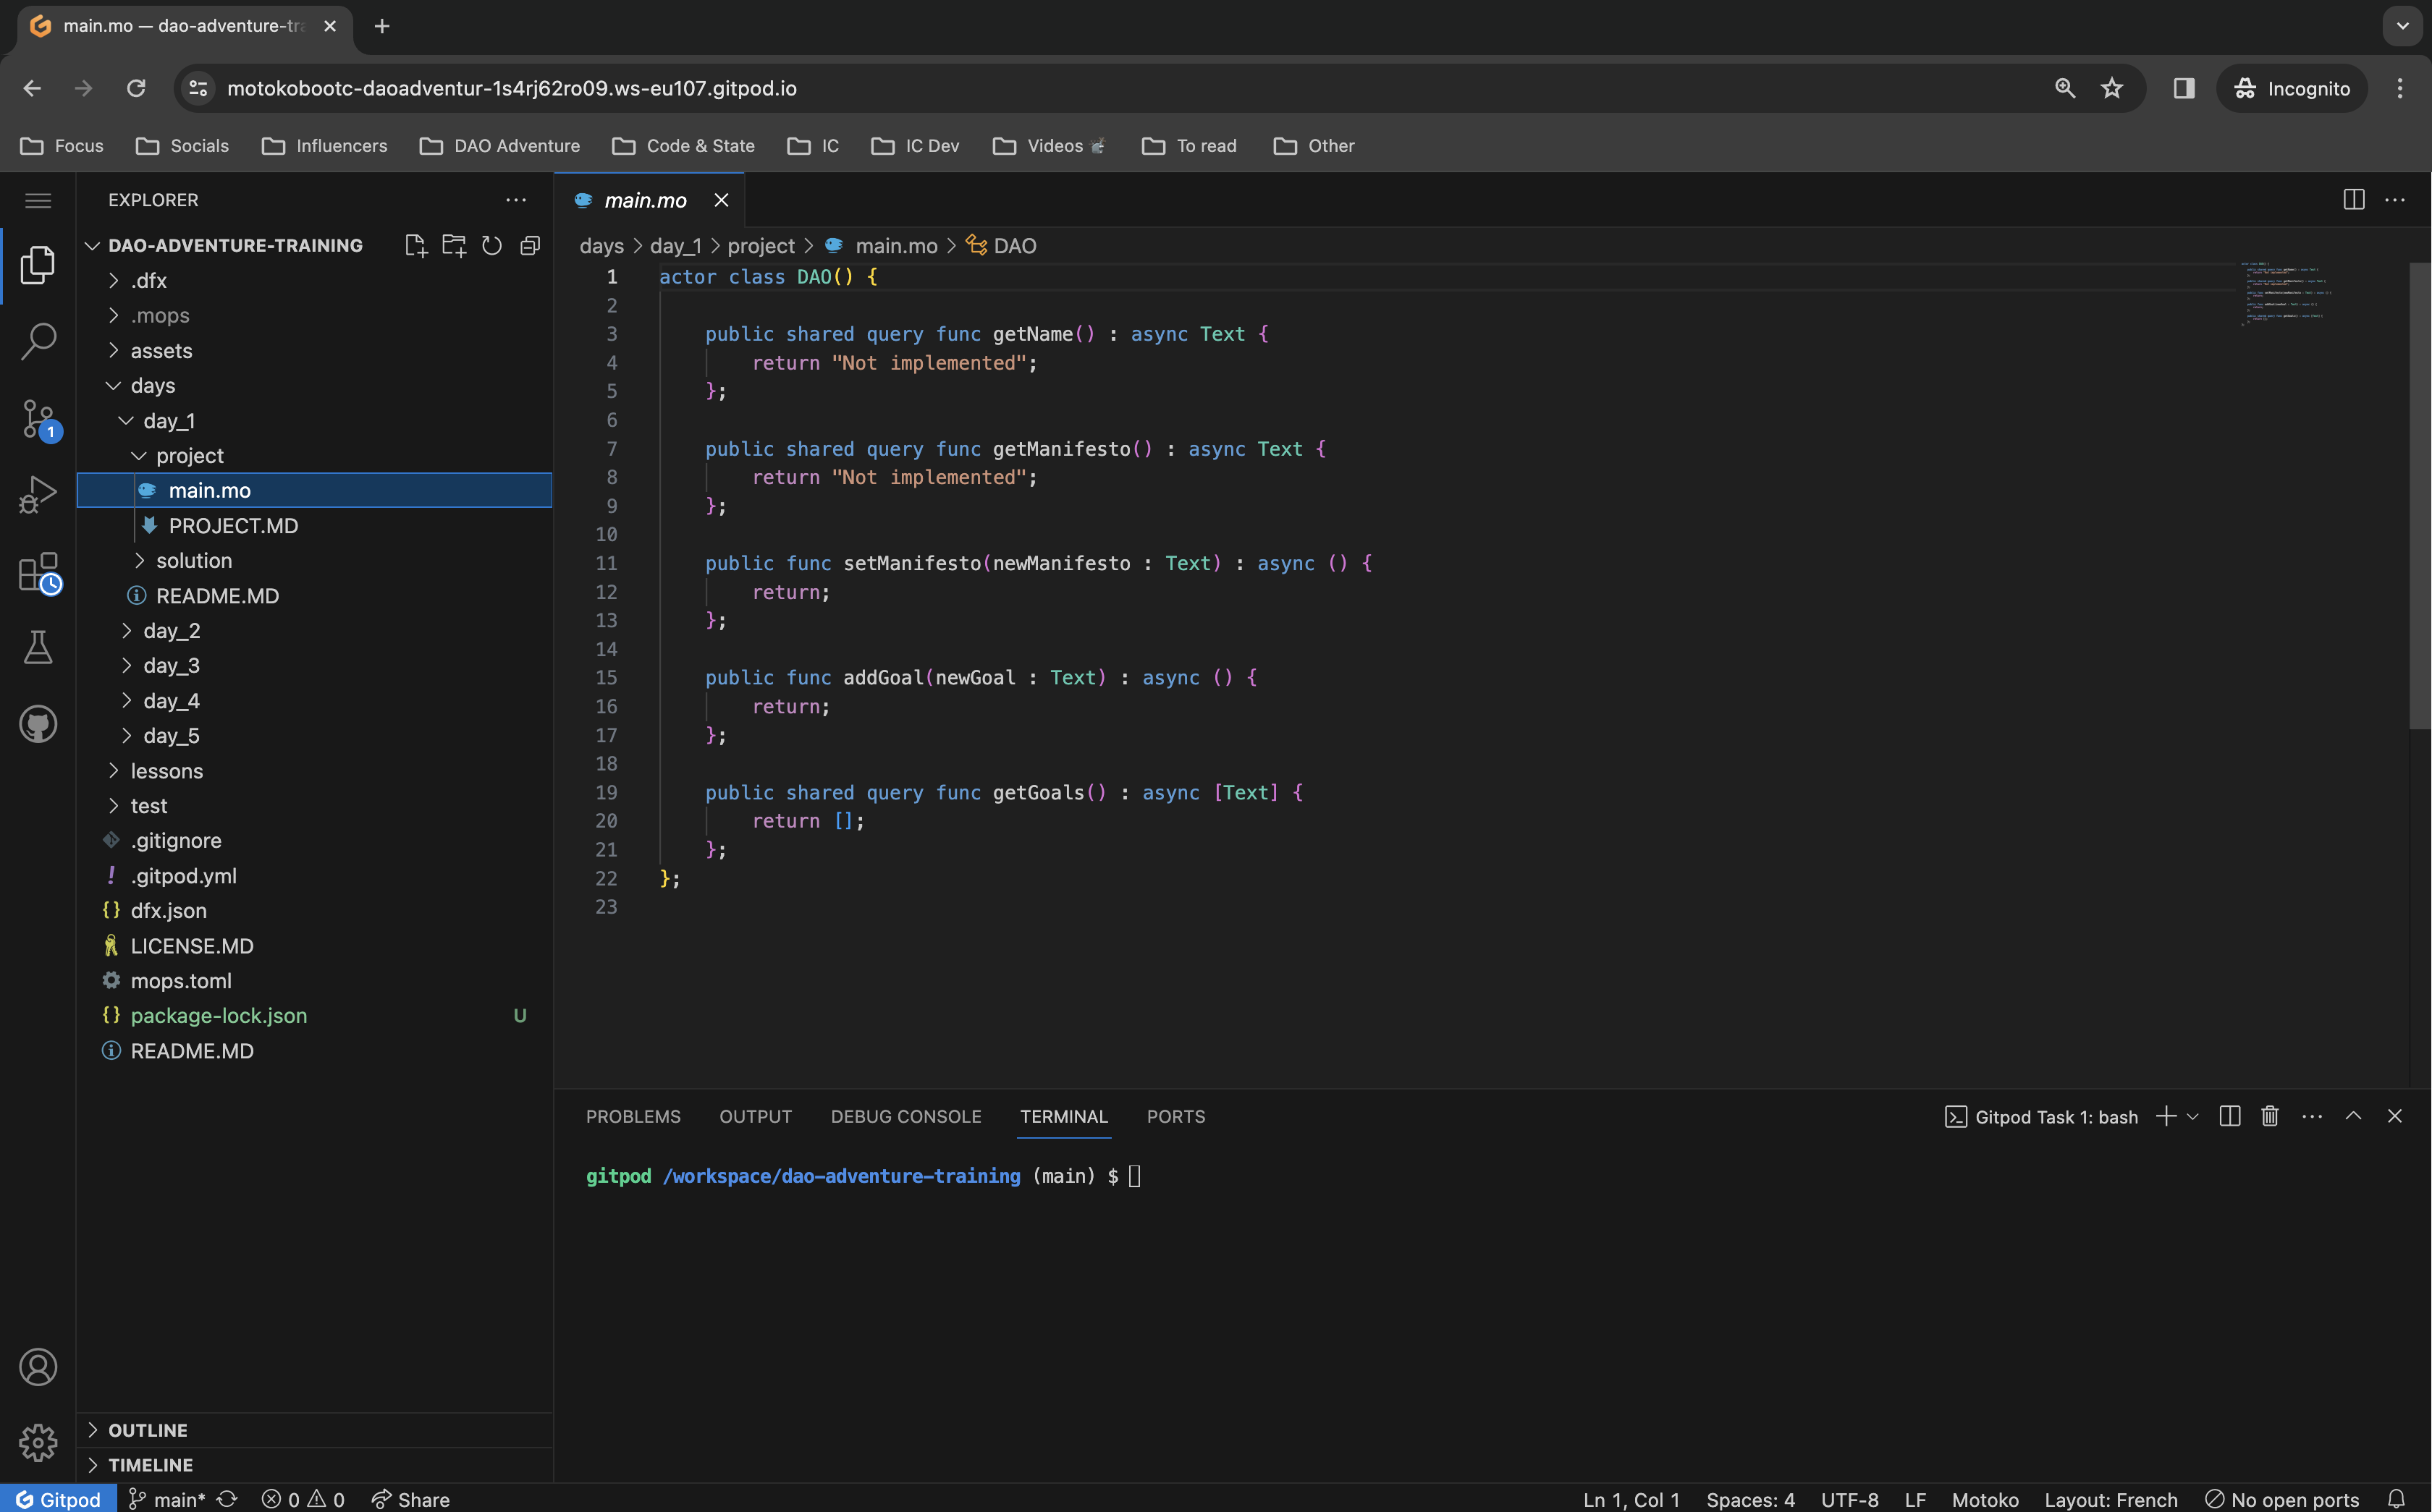Open package-lock.json file
The image size is (2432, 1512).
click(x=314, y=1016)
